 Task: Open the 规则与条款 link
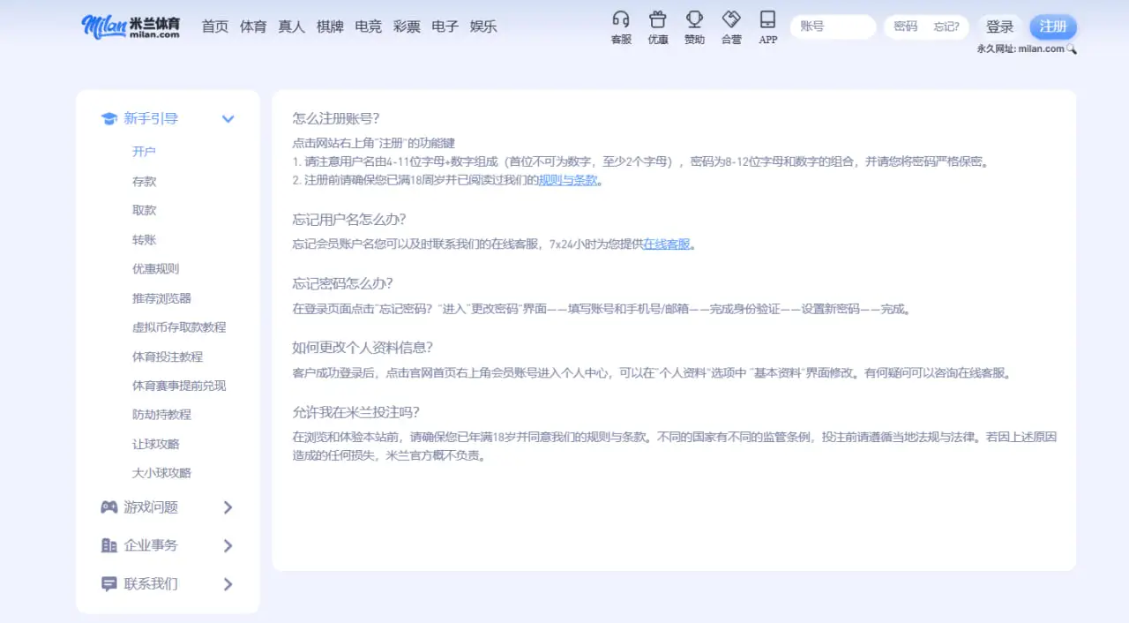pyautogui.click(x=568, y=180)
